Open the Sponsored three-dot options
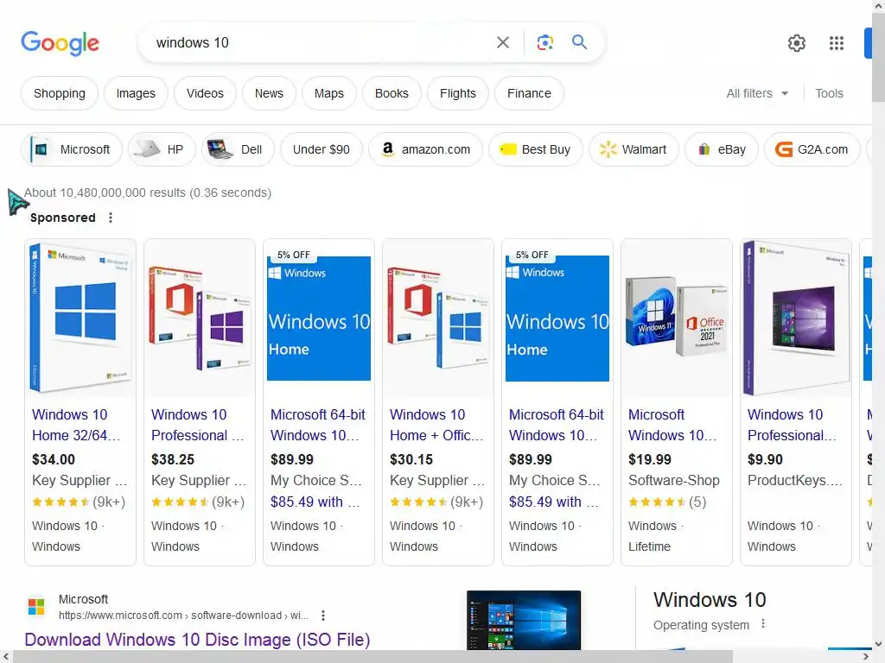 coord(111,218)
